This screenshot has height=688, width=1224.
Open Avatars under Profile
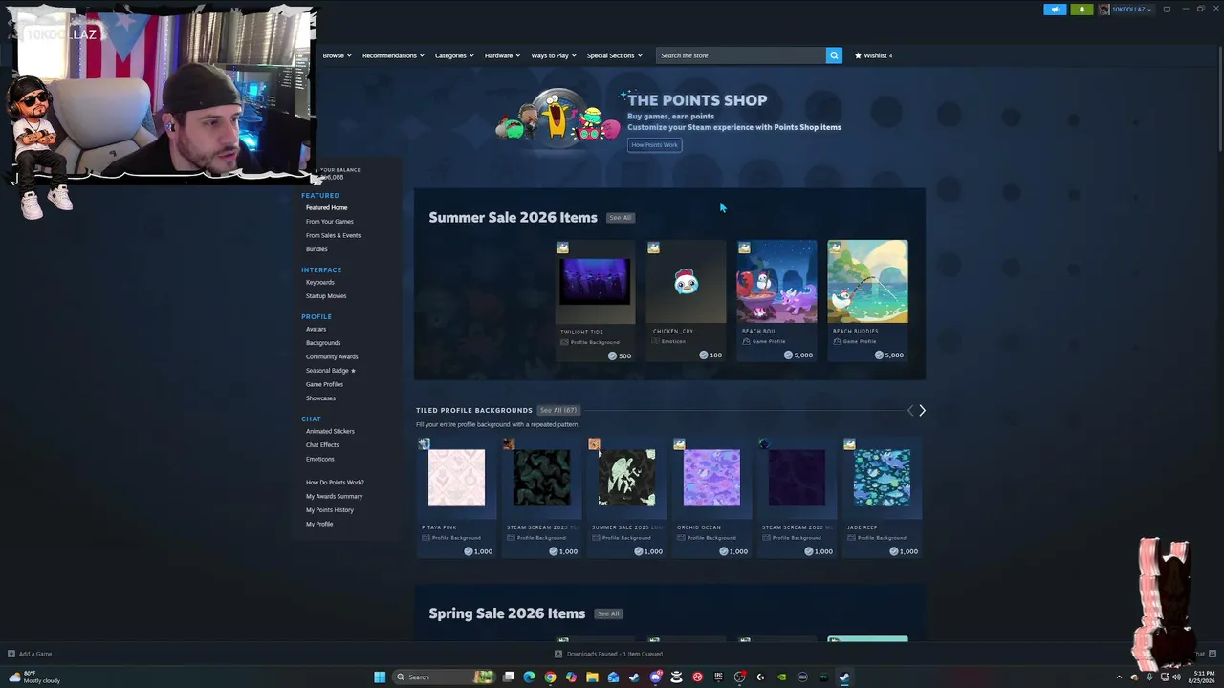(x=316, y=330)
